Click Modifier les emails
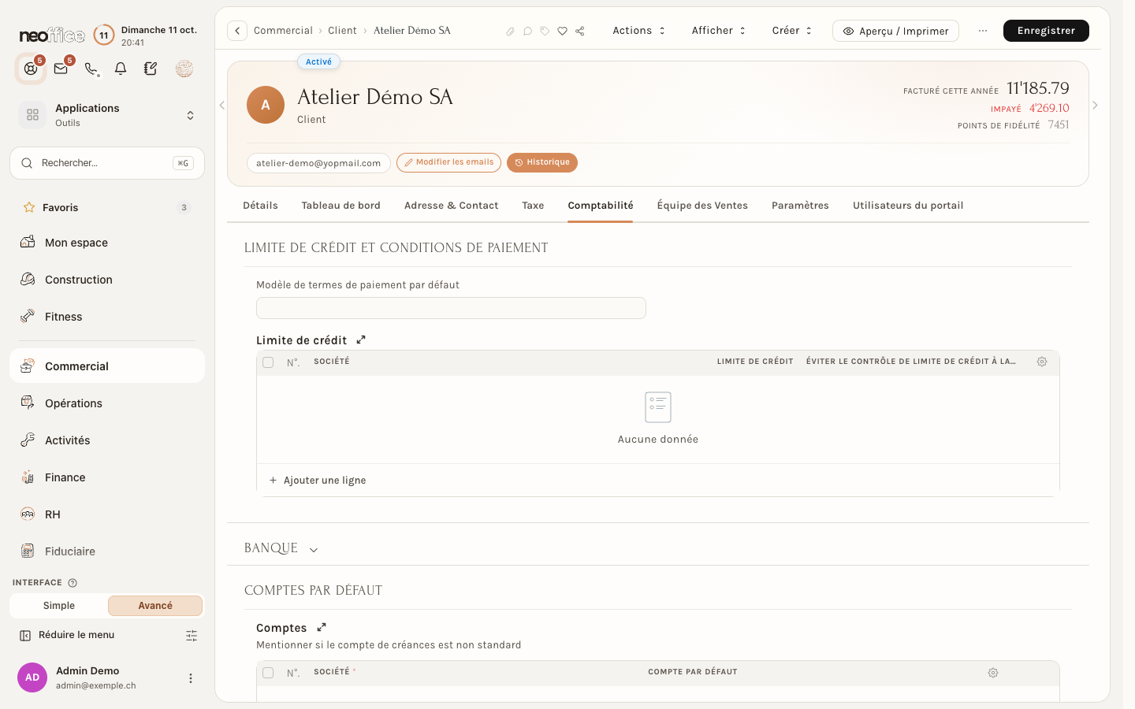This screenshot has width=1135, height=709. [448, 162]
